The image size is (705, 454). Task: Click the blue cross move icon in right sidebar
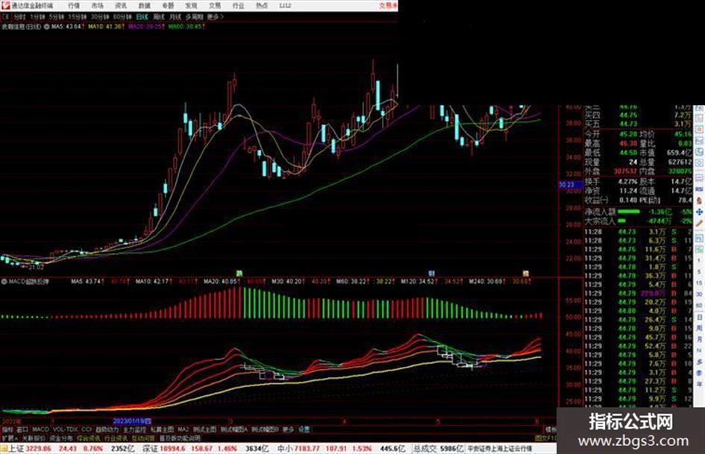tap(699, 212)
